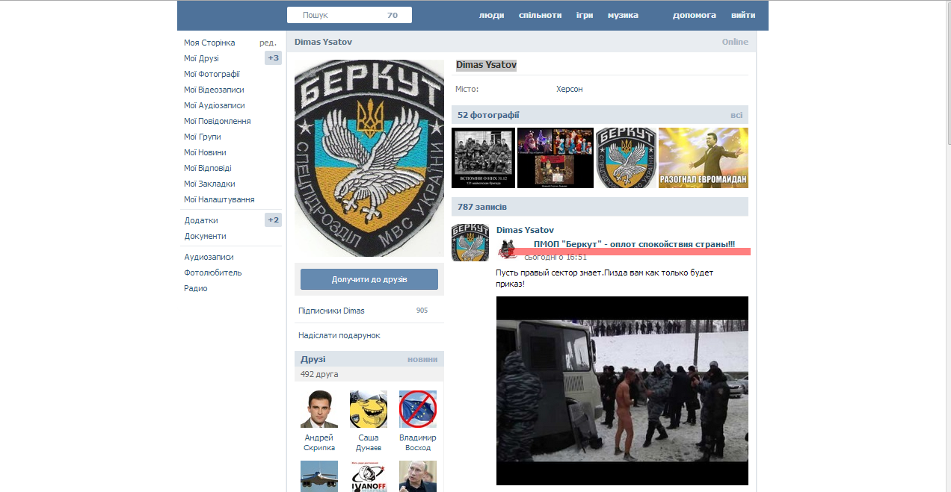Open Владимир Восход friend avatar
This screenshot has width=951, height=492.
418,409
